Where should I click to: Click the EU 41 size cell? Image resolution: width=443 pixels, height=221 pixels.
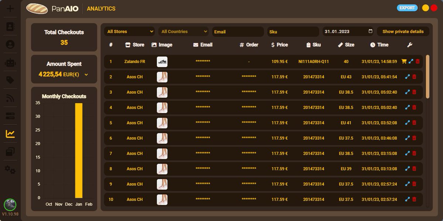pyautogui.click(x=346, y=123)
